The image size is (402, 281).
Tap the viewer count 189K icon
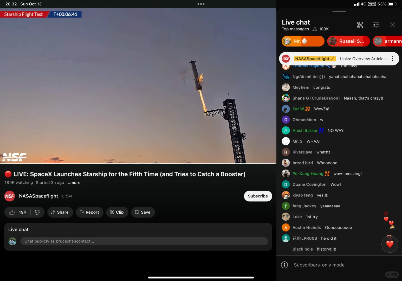pos(315,29)
